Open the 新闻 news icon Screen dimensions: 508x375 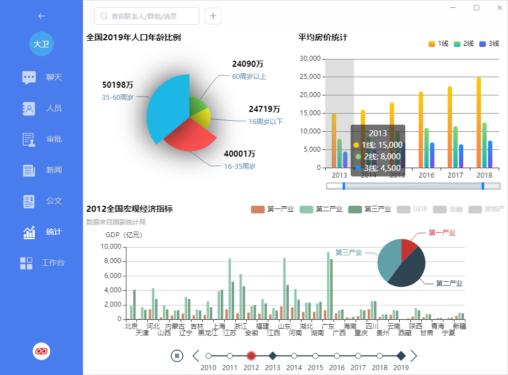pos(29,170)
